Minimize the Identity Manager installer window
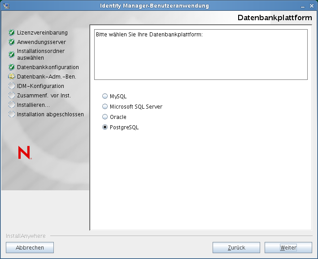Viewport: 318px width, 259px height. [x=303, y=6]
